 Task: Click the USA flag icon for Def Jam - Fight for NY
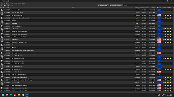(x=159, y=15)
